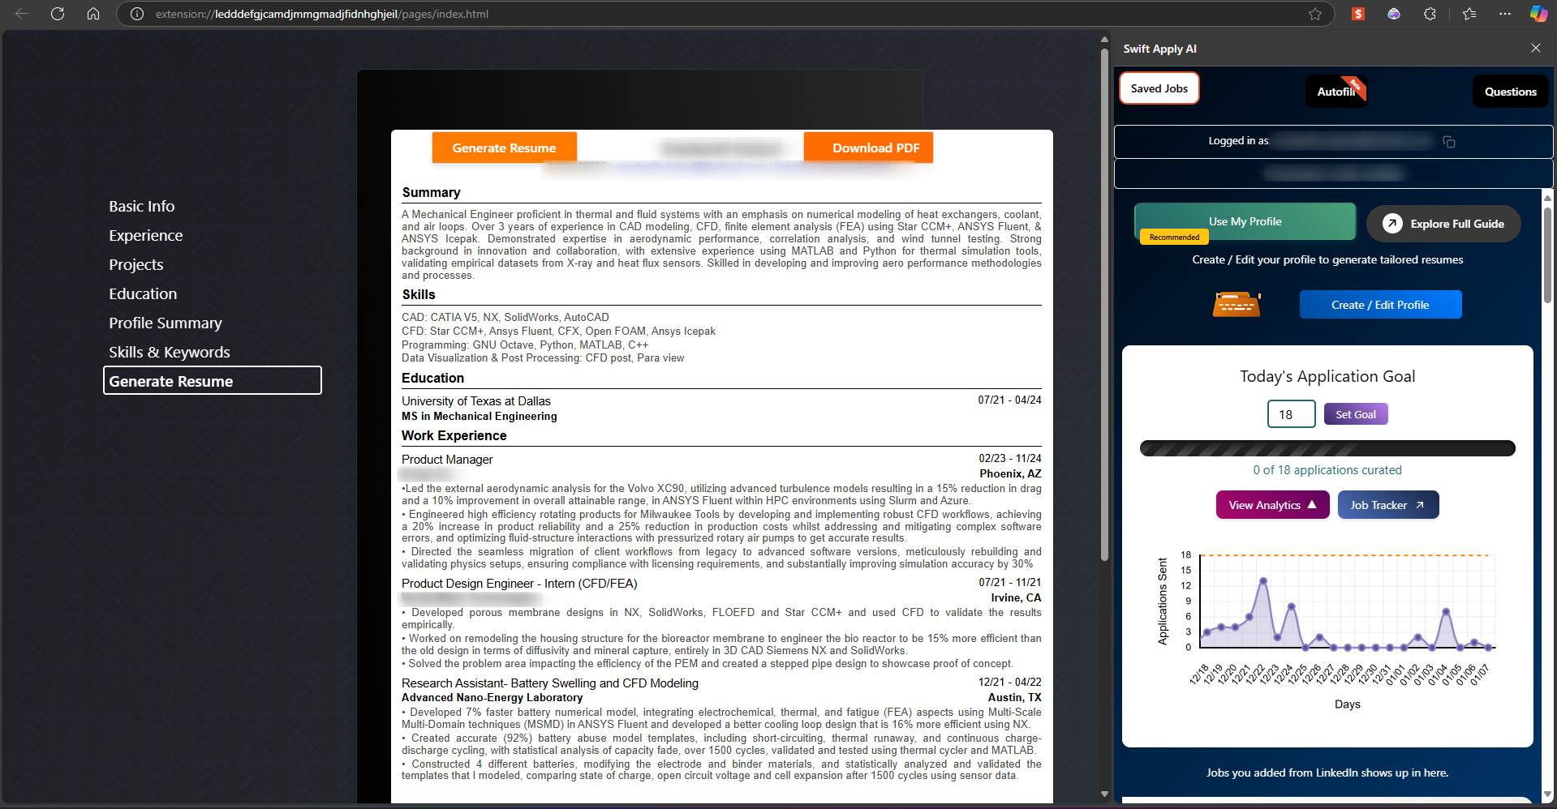1557x809 pixels.
Task: Click the resume page vertical scrollbar
Action: (x=1104, y=304)
